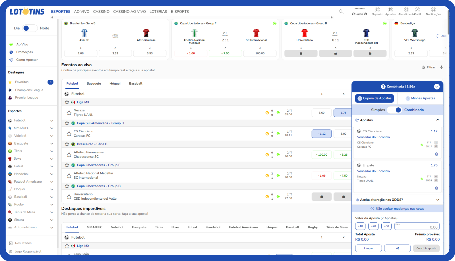
Task: Collapse the sidebar with arrow handle
Action: (x=52, y=17)
